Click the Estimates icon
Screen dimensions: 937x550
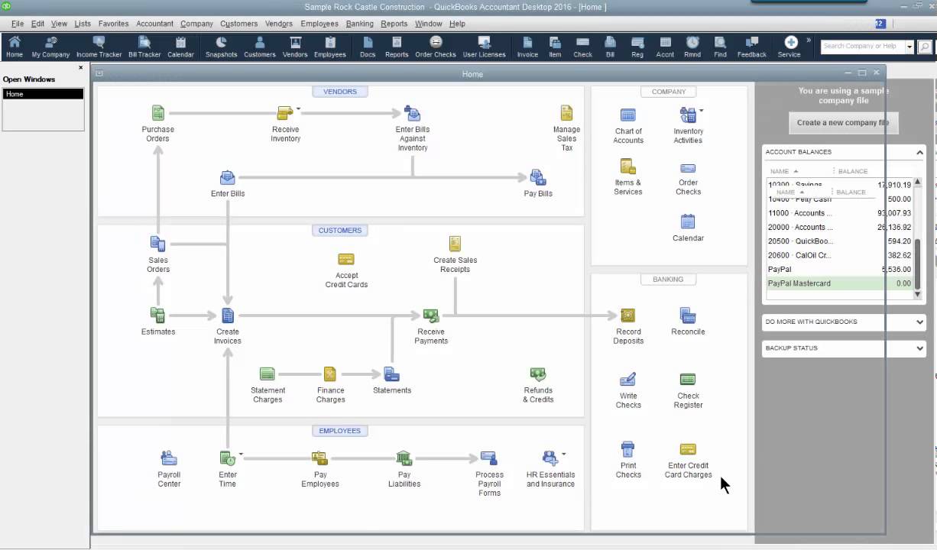pos(157,315)
